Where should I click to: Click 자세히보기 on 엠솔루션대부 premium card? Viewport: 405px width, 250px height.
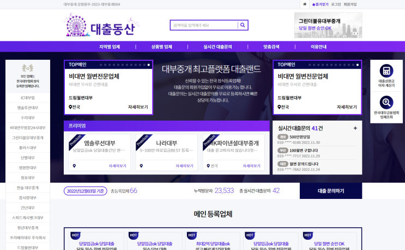(118, 166)
